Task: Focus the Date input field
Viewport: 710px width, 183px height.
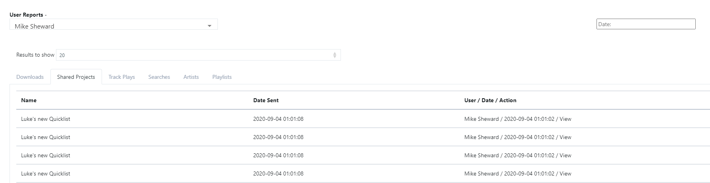Action: pyautogui.click(x=646, y=24)
